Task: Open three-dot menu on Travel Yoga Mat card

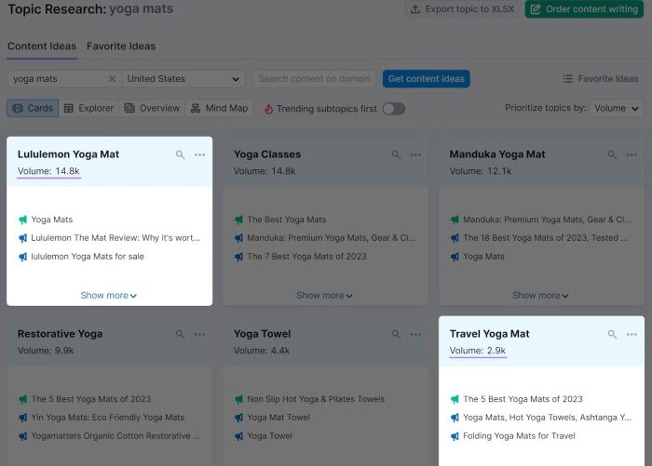Action: tap(632, 334)
